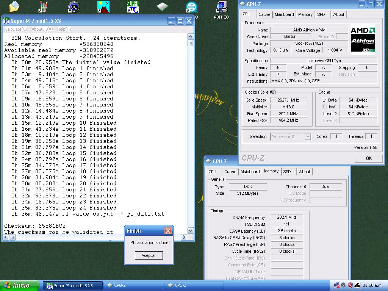Switch to Memory tab in top CPU-Z window

tap(305, 14)
